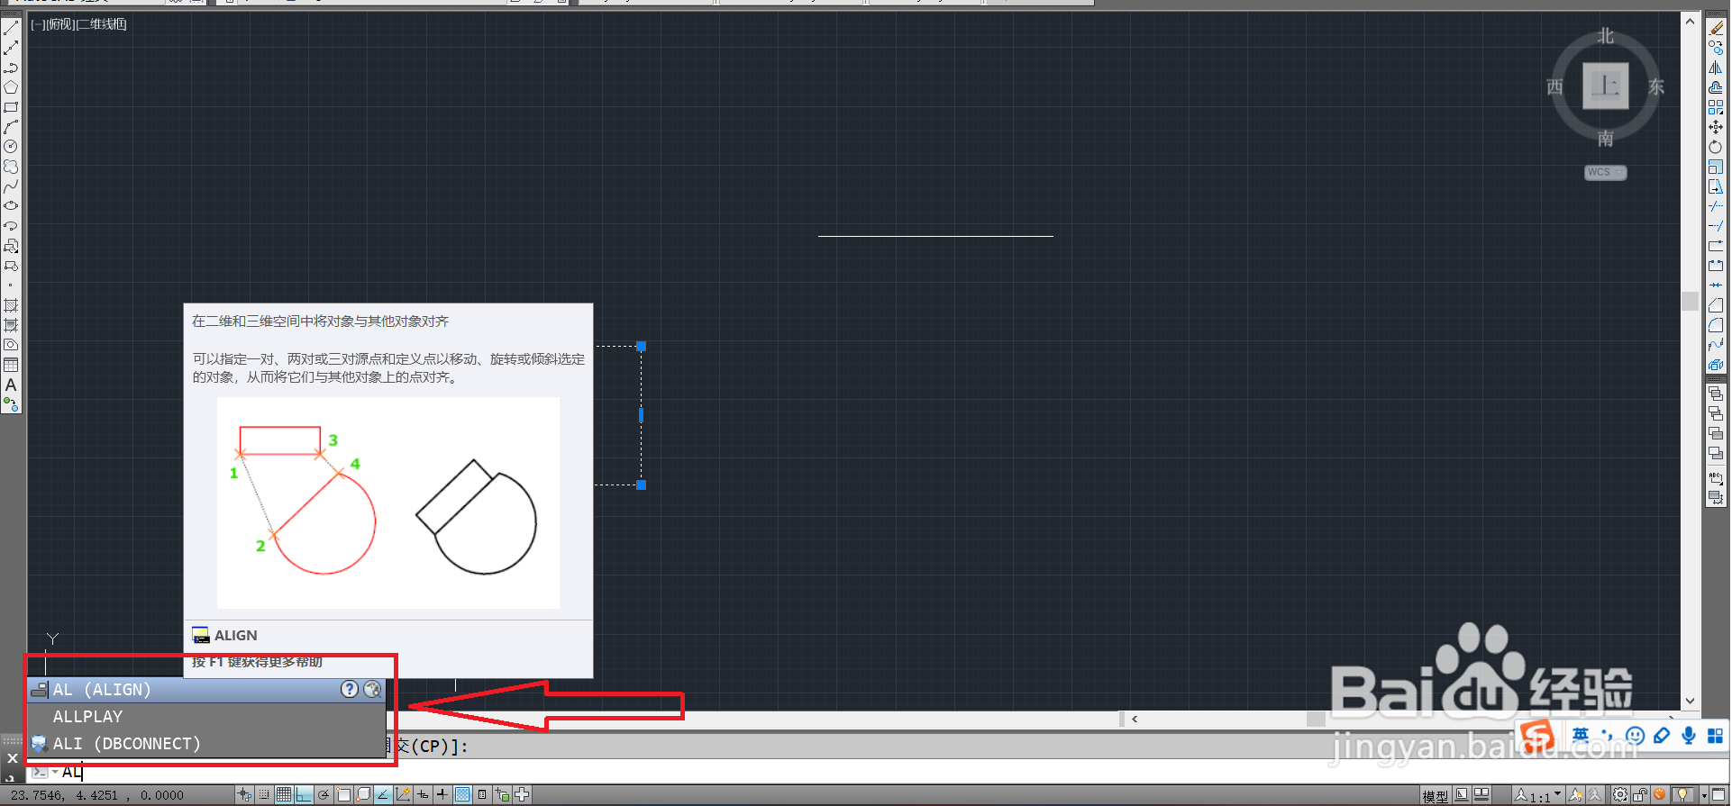This screenshot has width=1732, height=806.
Task: Click the Sogou voice input microphone
Action: pos(1689,736)
